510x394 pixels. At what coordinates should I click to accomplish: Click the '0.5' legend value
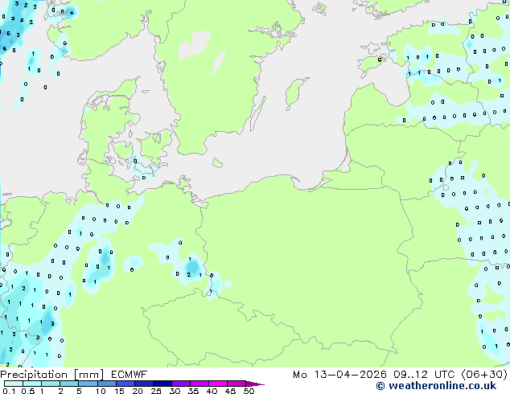[x=27, y=391]
